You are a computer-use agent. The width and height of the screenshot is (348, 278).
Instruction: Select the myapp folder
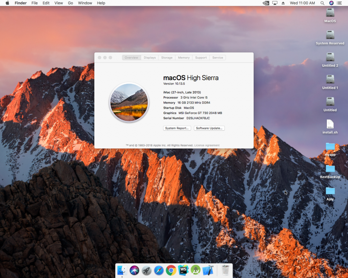coord(330,147)
